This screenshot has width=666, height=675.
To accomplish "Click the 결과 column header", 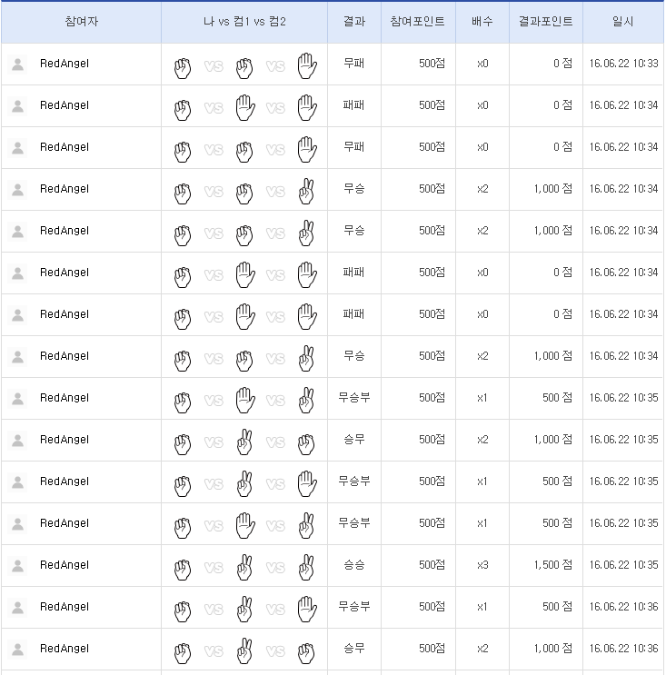I will click(354, 22).
